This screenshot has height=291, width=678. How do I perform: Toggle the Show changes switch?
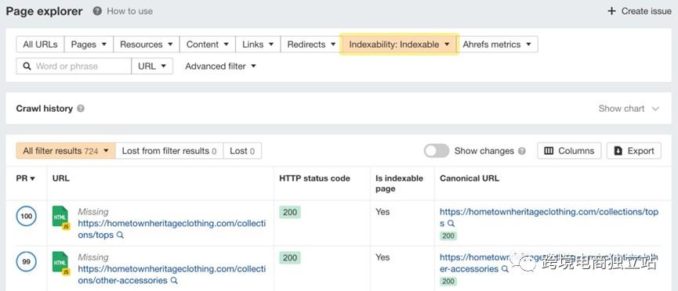437,151
